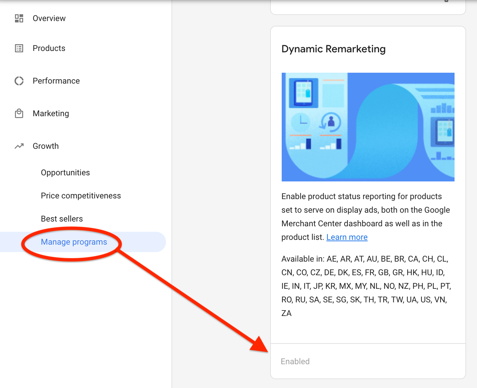Click the Performance donut icon
The height and width of the screenshot is (388, 477).
pyautogui.click(x=19, y=81)
